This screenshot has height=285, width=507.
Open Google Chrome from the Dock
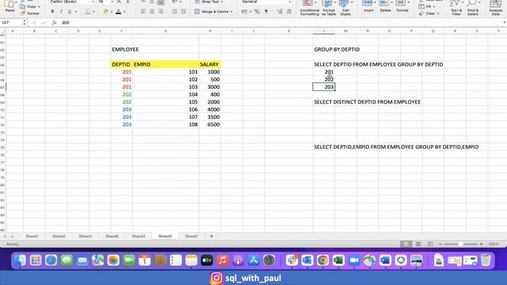click(x=322, y=260)
